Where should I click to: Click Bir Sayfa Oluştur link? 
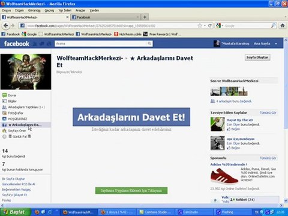[13, 179]
